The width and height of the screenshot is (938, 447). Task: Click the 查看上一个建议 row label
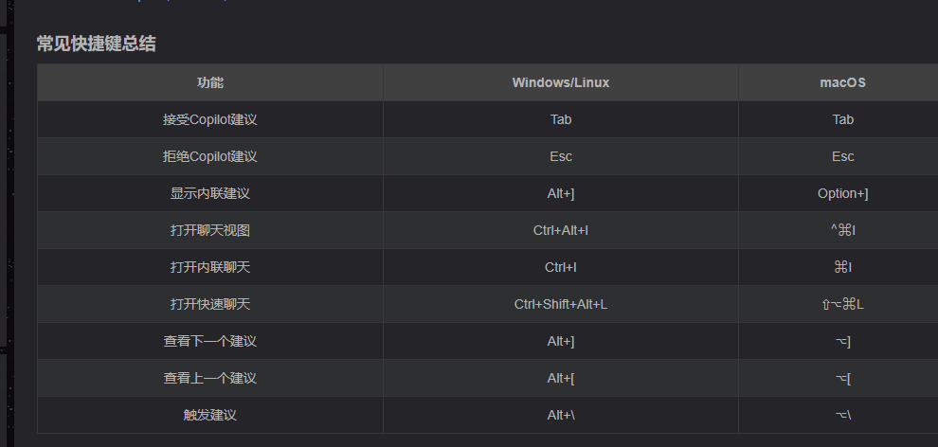[210, 378]
